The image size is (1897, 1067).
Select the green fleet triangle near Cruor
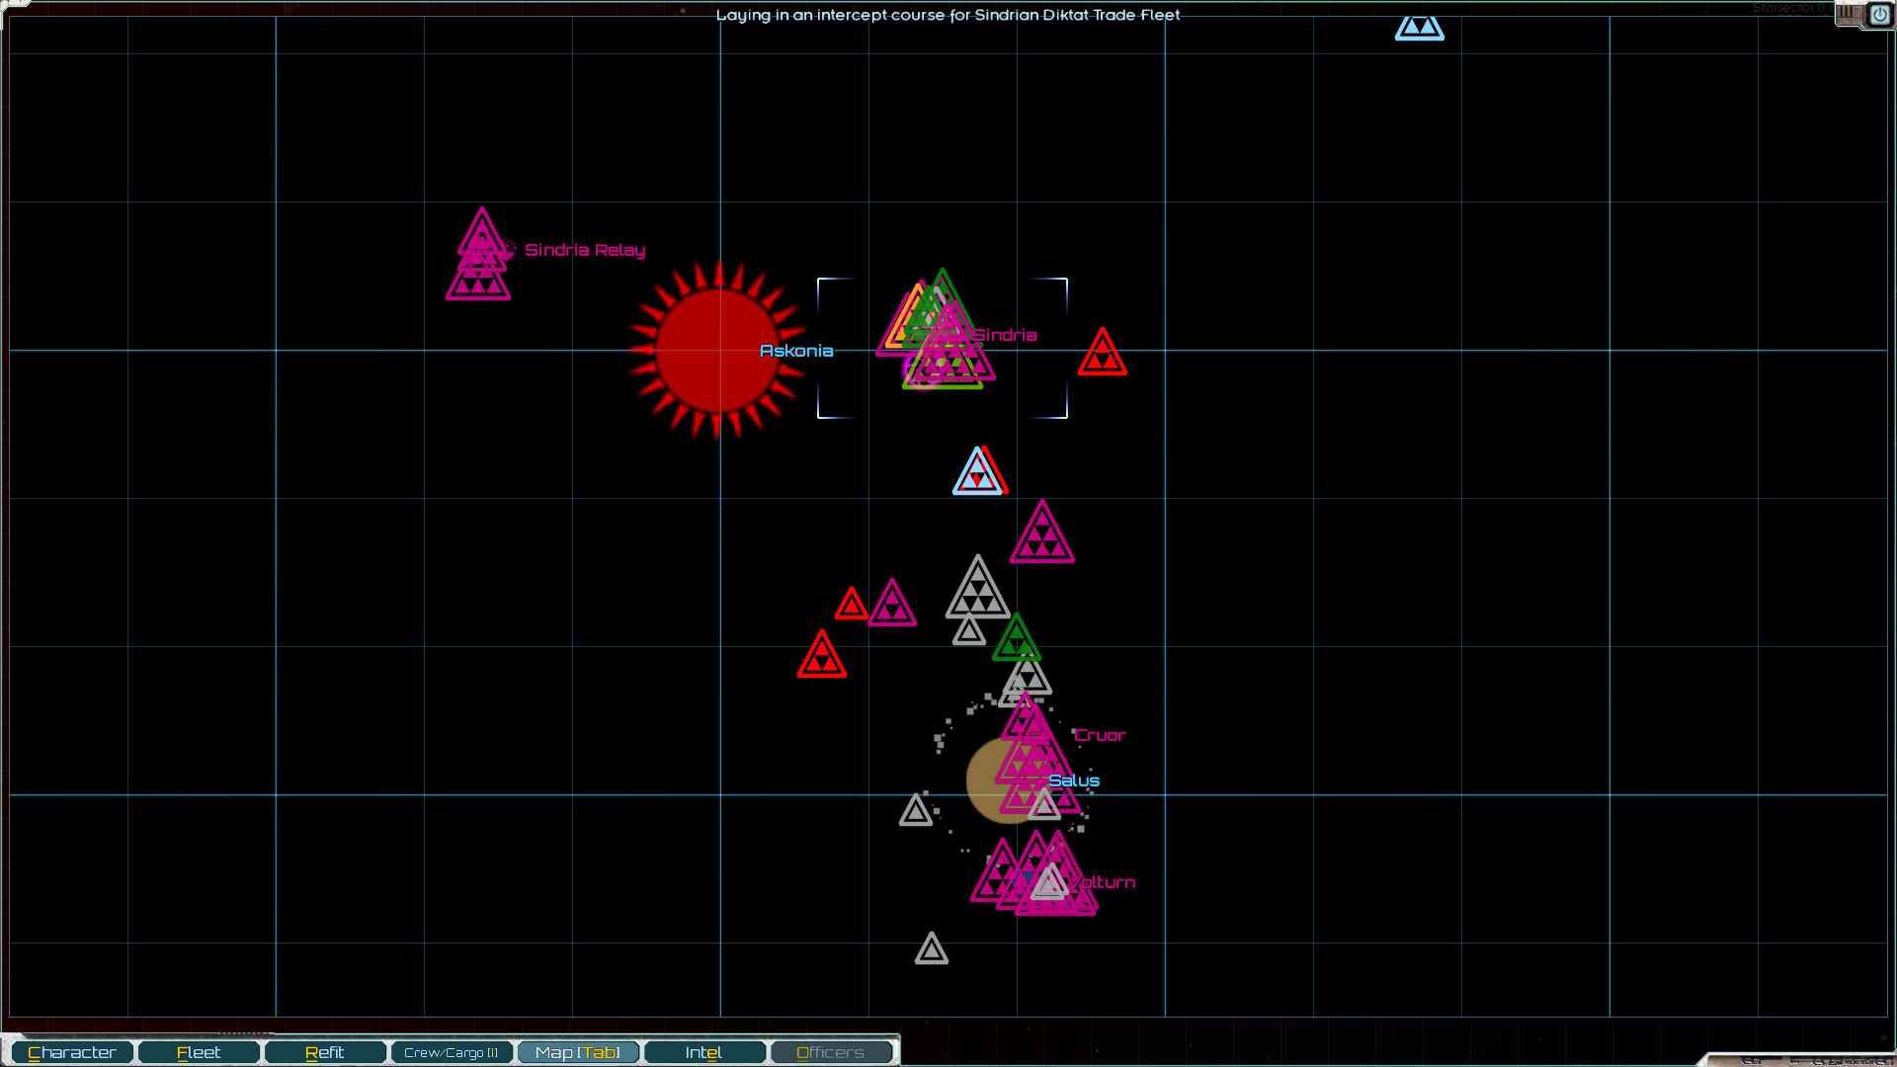pos(1016,640)
